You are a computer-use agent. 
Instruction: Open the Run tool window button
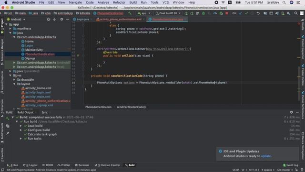pyautogui.click(x=13, y=165)
